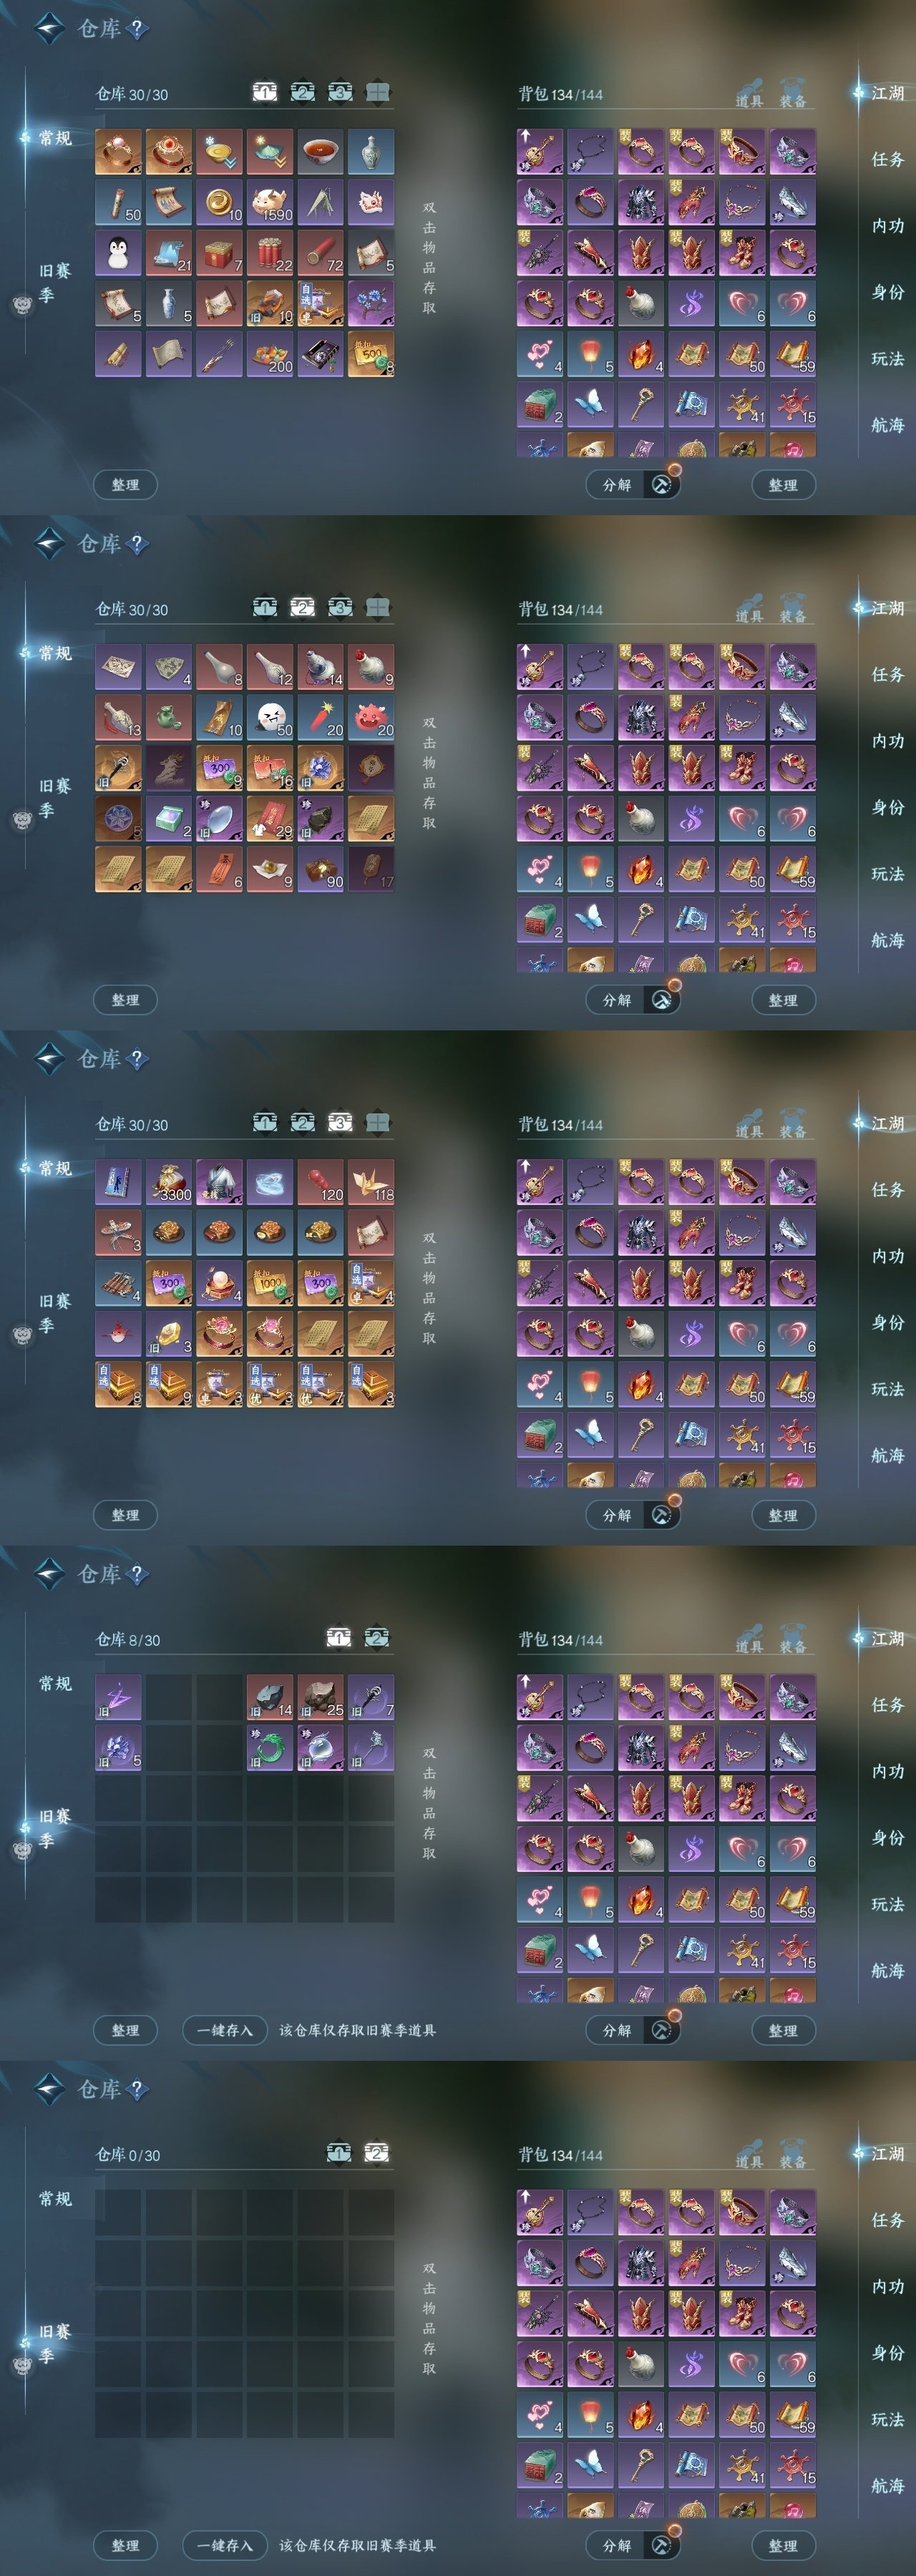
Task: Select the 1000 discount coupon item
Action: pyautogui.click(x=270, y=1283)
